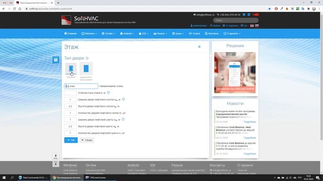The height and width of the screenshot is (181, 323).
Task: Click the administrator account link
Action: (198, 26)
